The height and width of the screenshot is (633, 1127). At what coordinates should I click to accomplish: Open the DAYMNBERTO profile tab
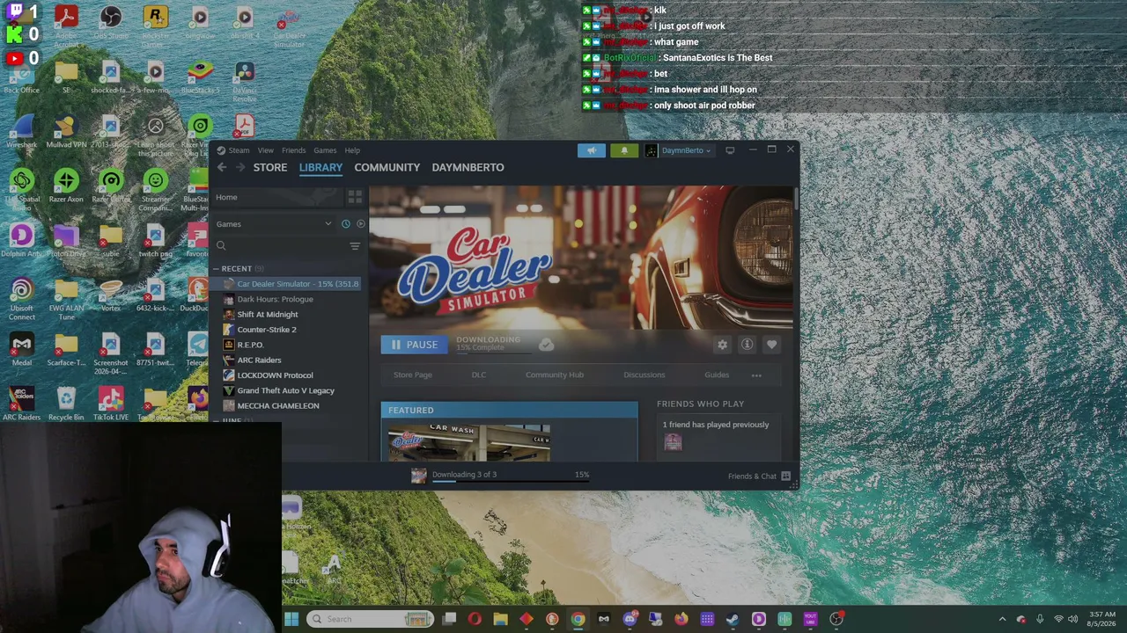(x=468, y=167)
